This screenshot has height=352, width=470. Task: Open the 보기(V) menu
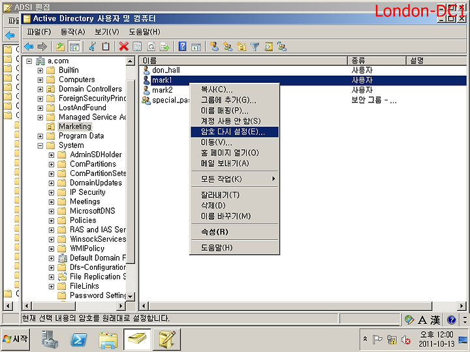[x=107, y=32]
